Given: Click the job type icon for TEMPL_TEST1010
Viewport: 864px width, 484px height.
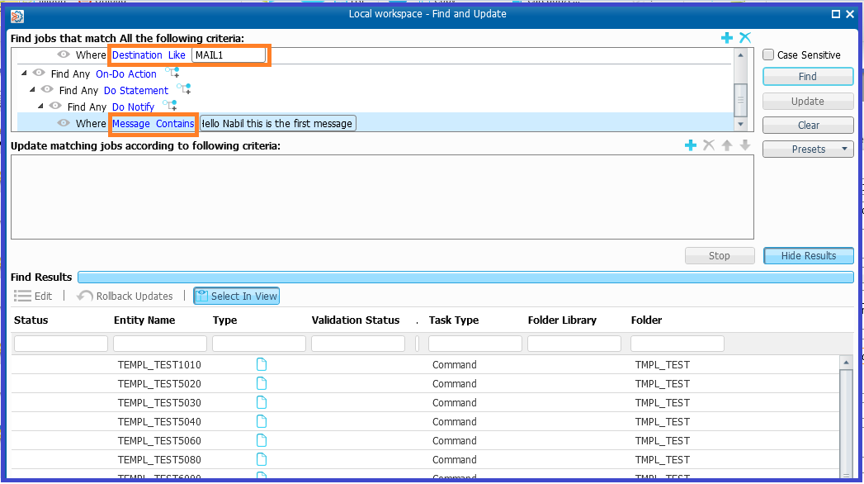Looking at the screenshot, I should tap(262, 364).
